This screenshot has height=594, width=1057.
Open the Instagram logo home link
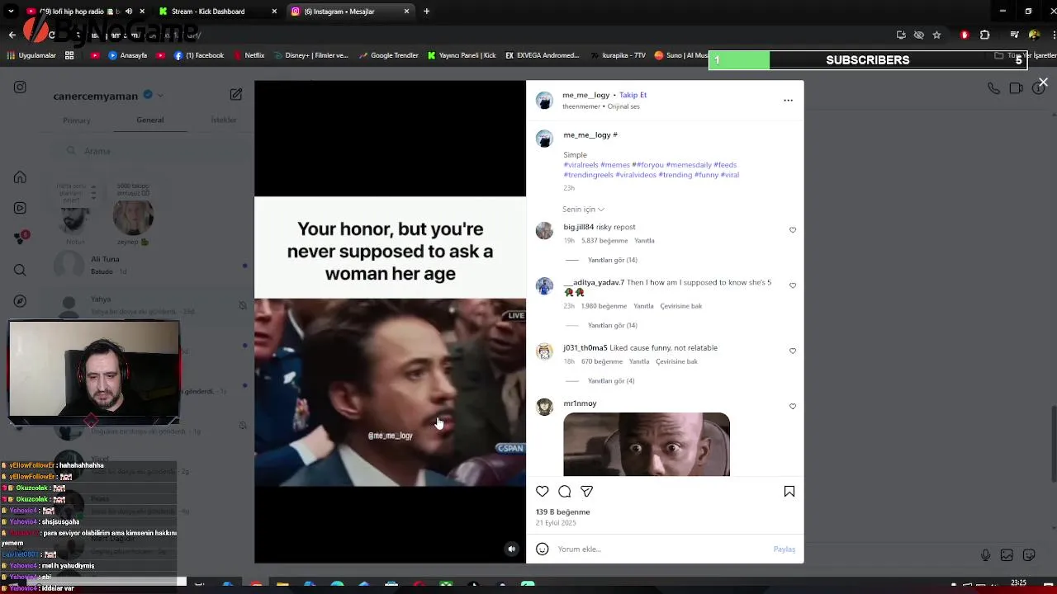click(x=20, y=87)
